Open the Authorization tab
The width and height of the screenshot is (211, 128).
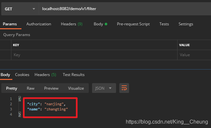(39, 24)
